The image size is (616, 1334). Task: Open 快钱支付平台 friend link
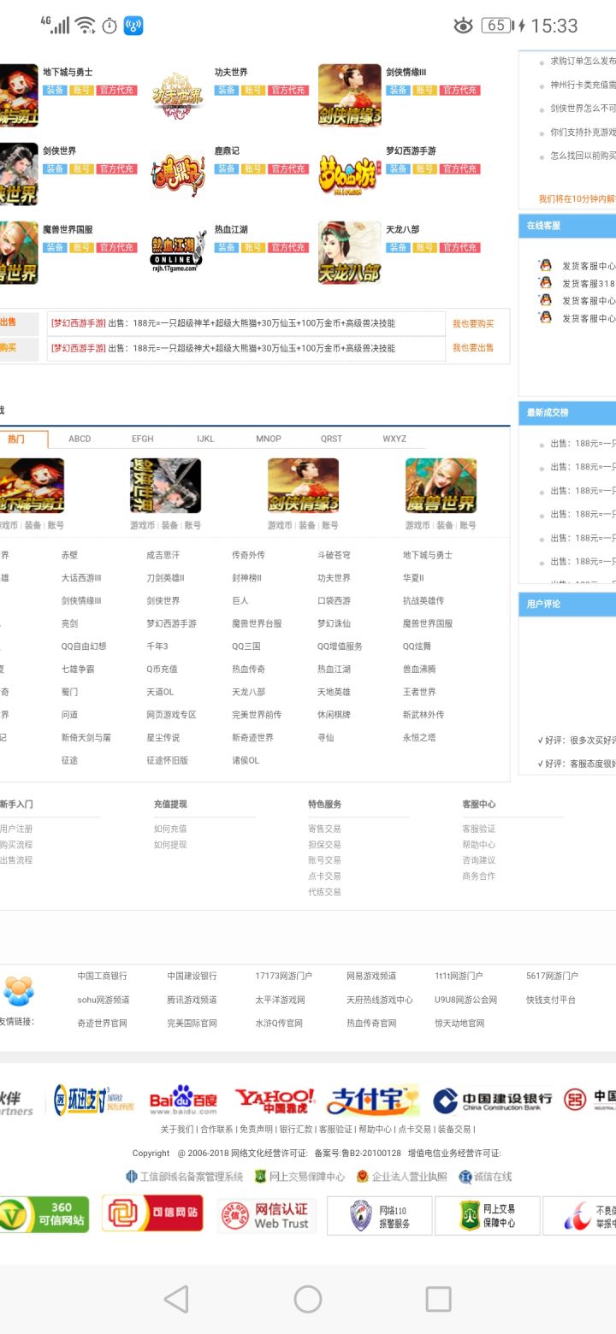[551, 1000]
